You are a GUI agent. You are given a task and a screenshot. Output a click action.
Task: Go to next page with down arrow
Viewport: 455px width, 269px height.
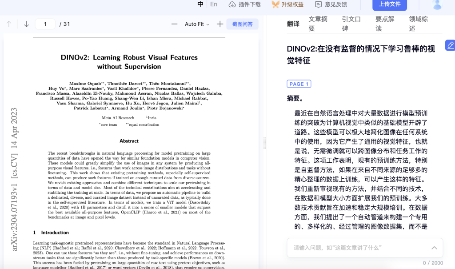tap(26, 24)
